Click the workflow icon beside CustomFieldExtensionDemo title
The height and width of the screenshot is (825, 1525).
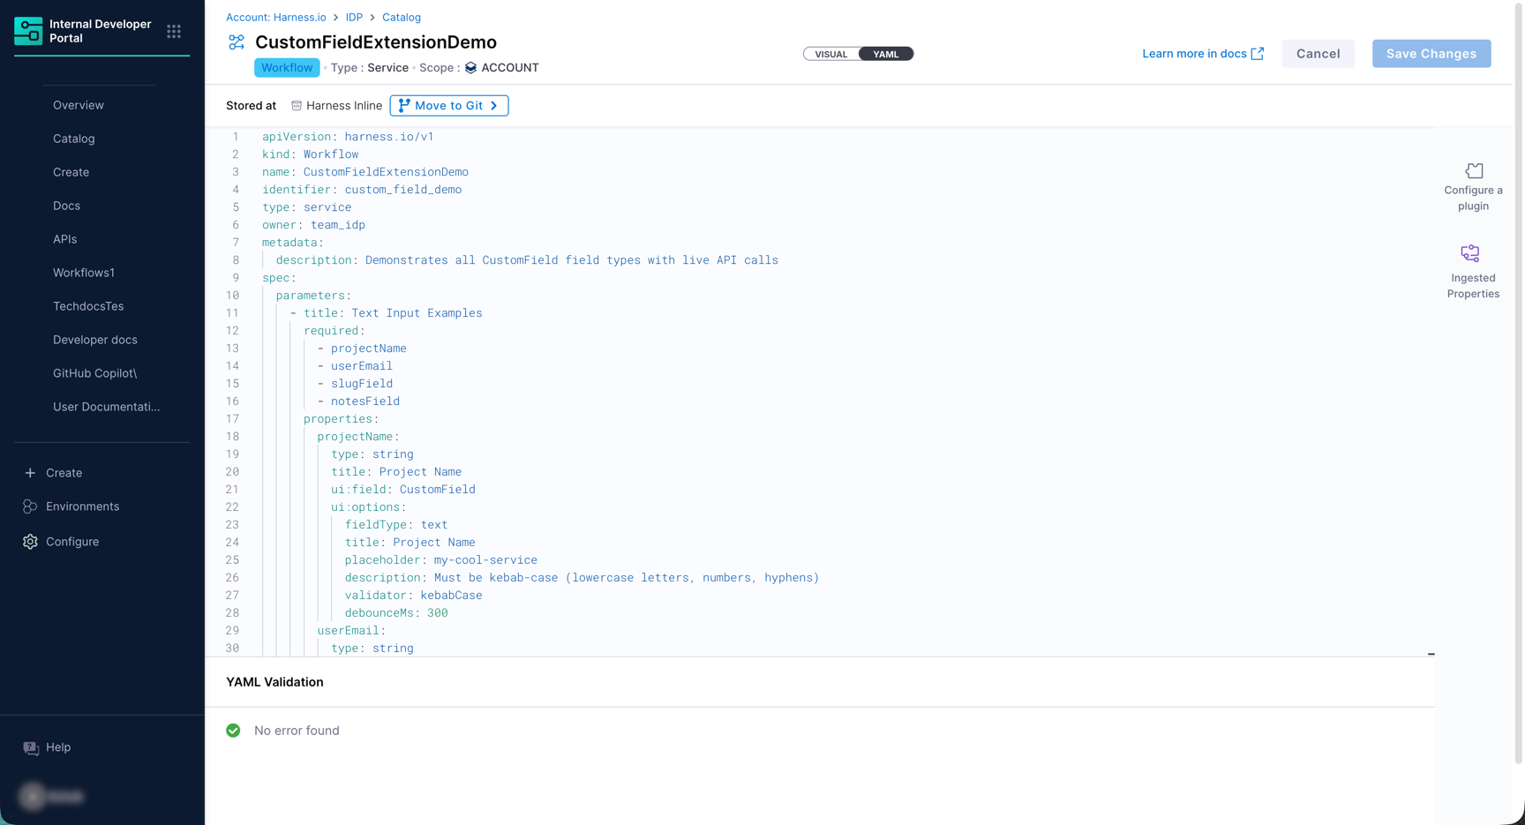coord(235,41)
